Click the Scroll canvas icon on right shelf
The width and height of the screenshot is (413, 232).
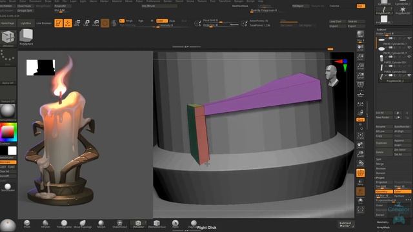(360, 48)
